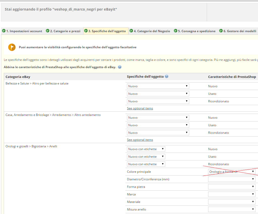Click the green check icon beside Gestore dei modelli
This screenshot has width=258, height=214.
(x=221, y=31)
